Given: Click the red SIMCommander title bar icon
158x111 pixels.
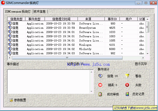Looking at the screenshot, I should pos(3,3).
